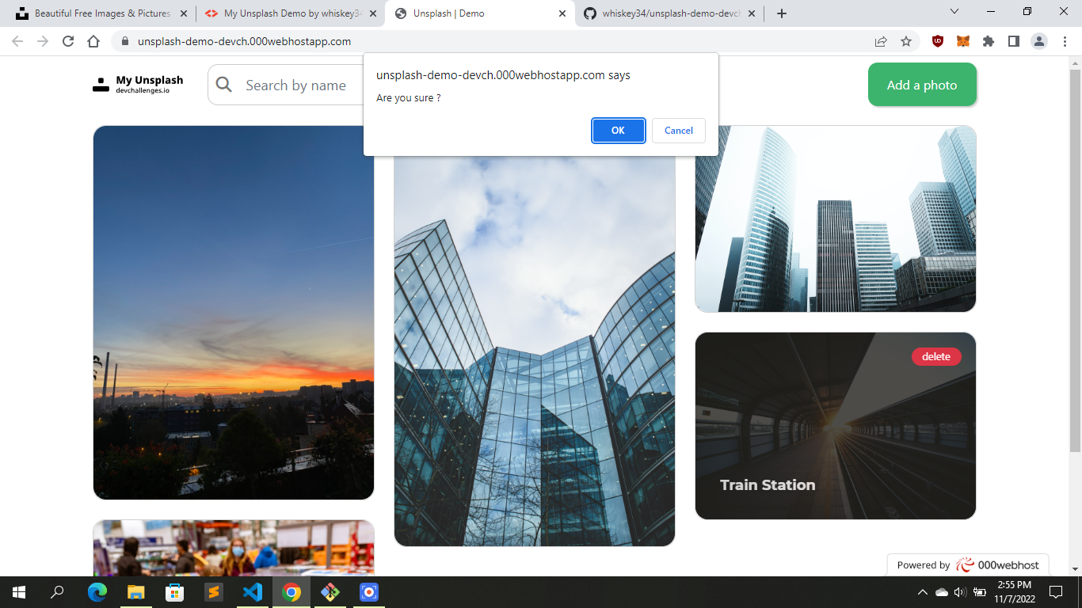Click the magnifier icon in search bar
1082x608 pixels.
click(224, 84)
